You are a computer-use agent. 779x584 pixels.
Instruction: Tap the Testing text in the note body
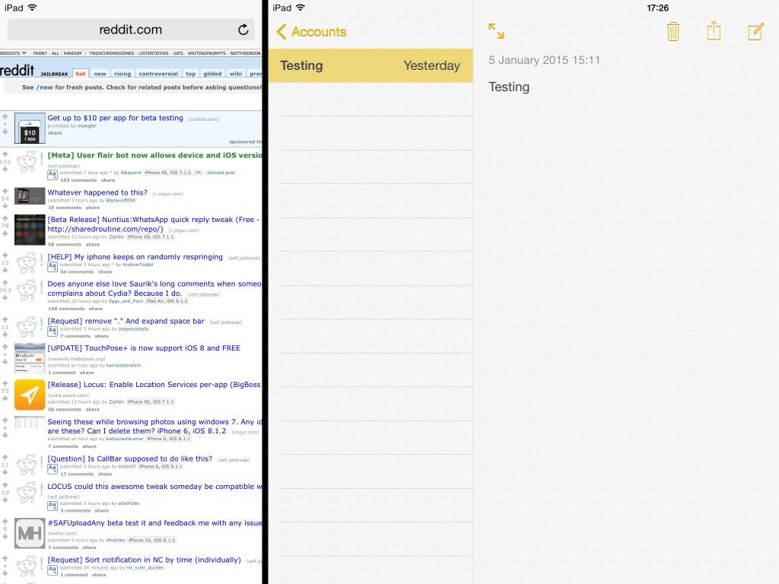tap(509, 87)
